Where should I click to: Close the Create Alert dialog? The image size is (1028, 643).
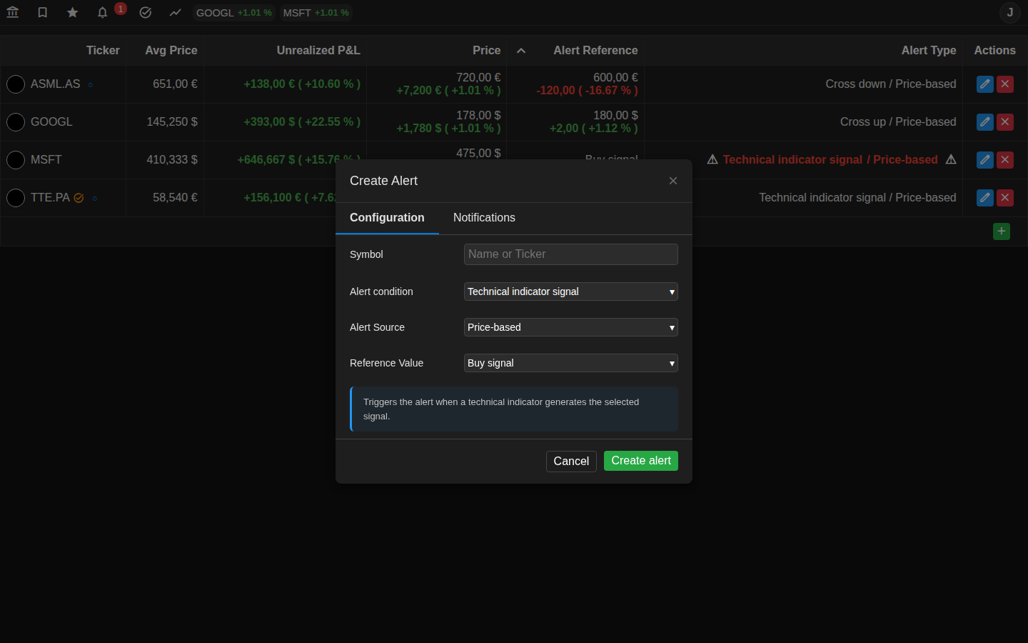673,181
